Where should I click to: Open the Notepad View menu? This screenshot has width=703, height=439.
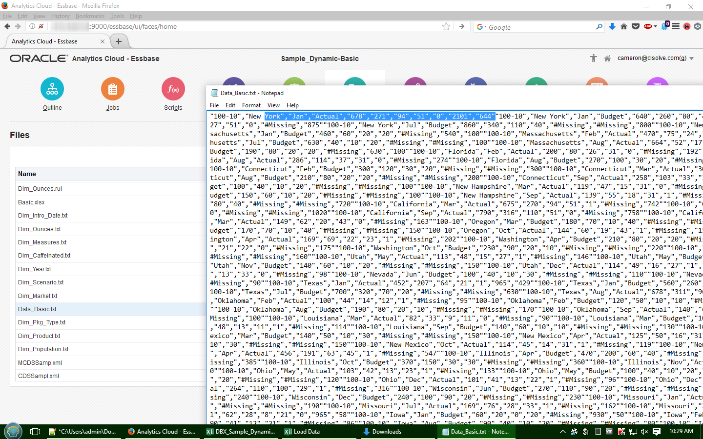[273, 105]
